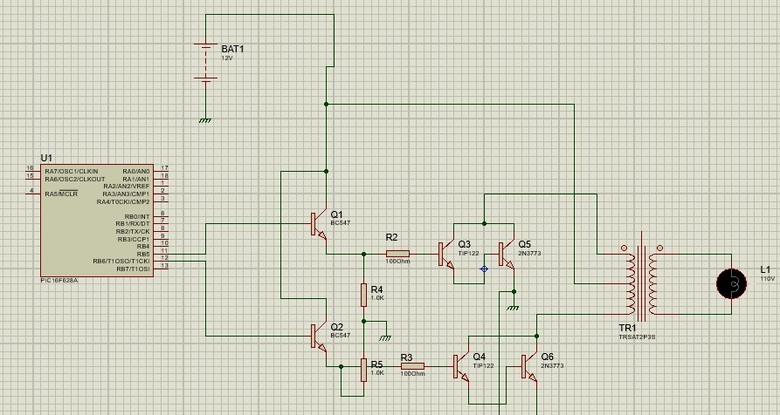Click the RB5 pin label
Image resolution: width=780 pixels, height=415 pixels.
[142, 254]
